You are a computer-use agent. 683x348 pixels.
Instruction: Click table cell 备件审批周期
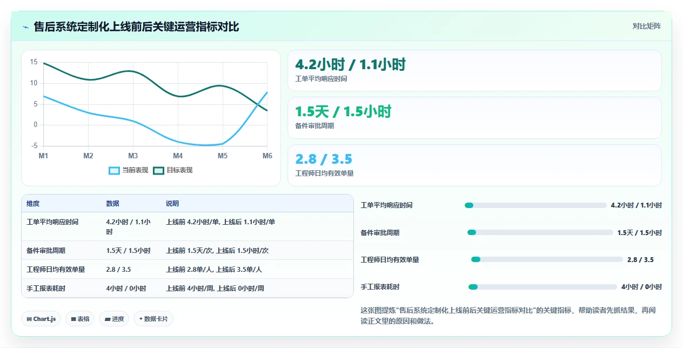click(46, 251)
